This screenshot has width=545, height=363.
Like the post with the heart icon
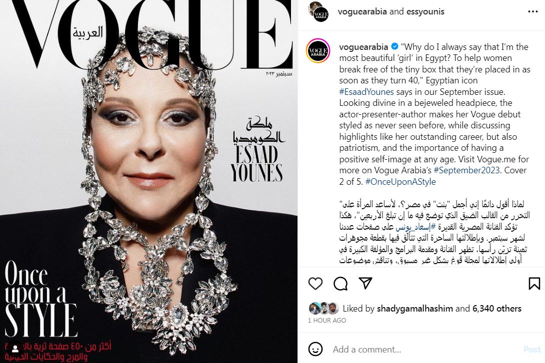point(315,284)
